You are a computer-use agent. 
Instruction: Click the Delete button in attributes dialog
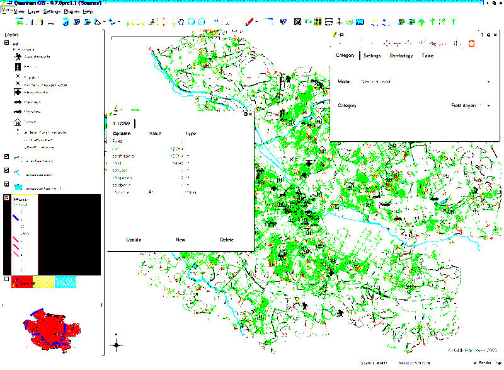coord(227,240)
